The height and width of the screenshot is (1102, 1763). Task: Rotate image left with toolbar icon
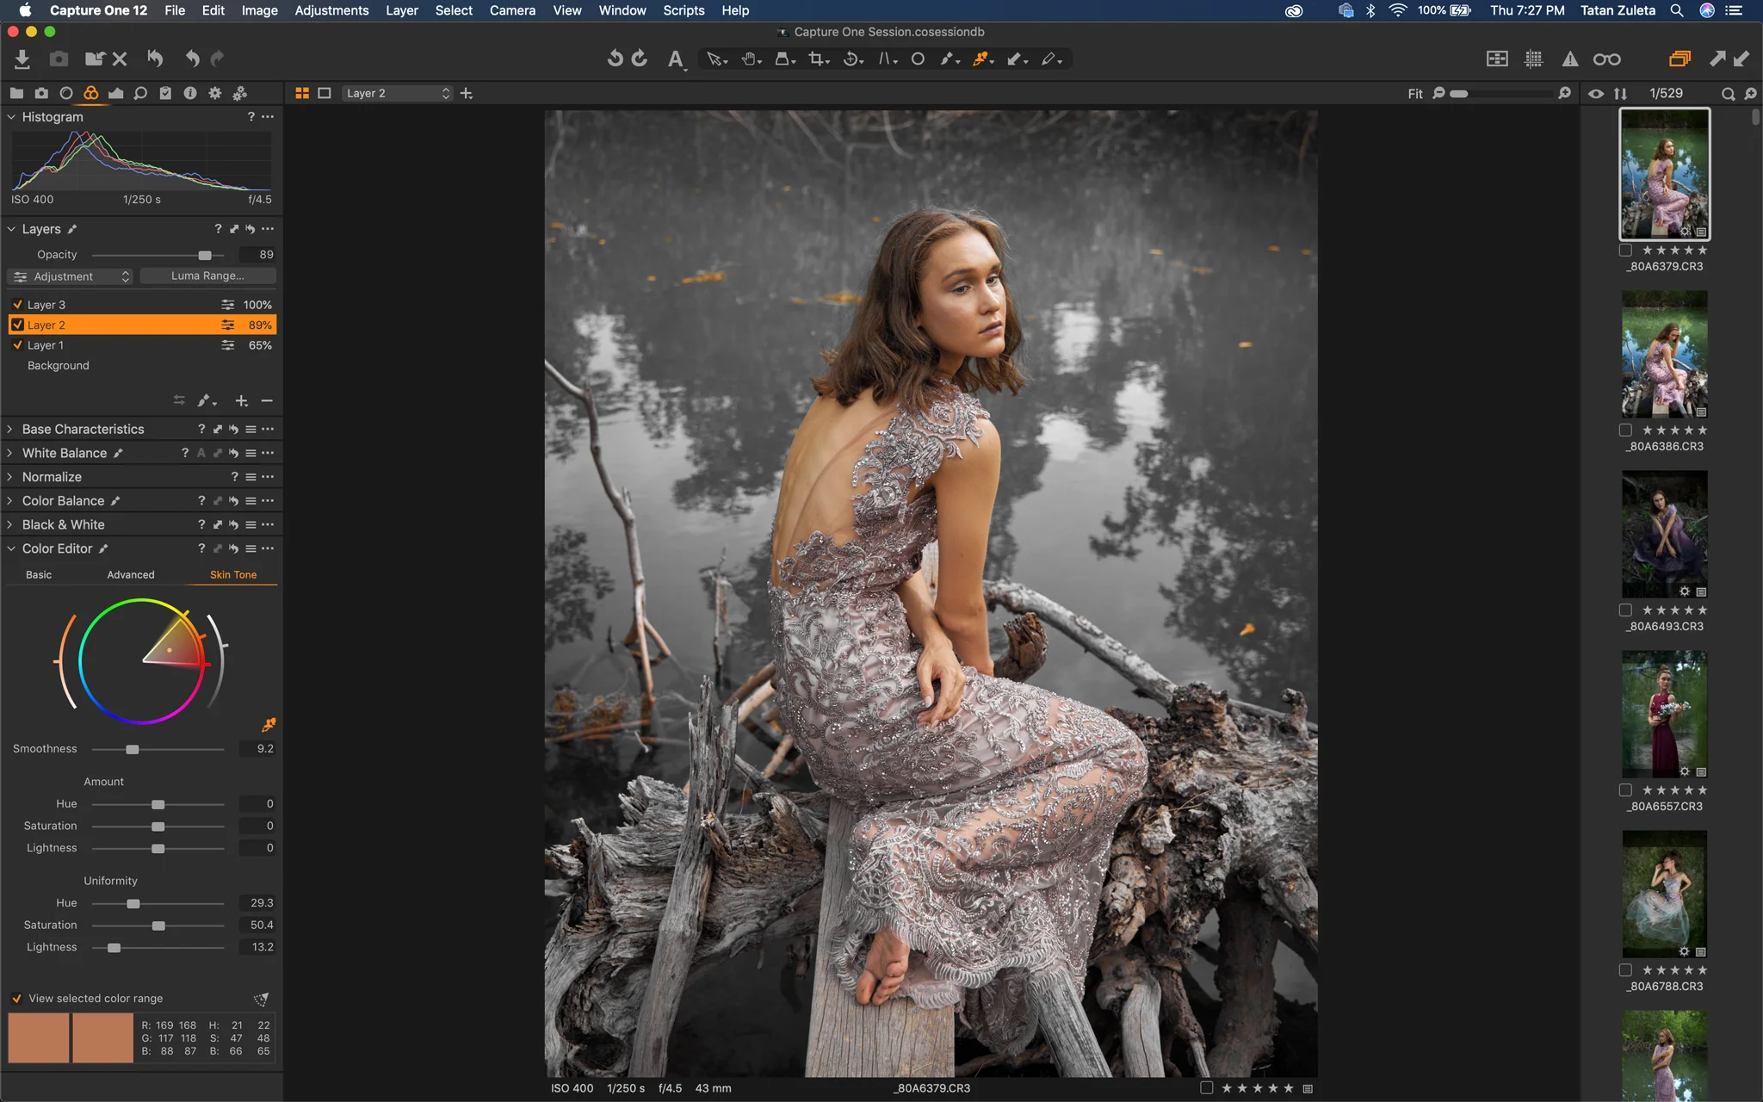pos(615,59)
